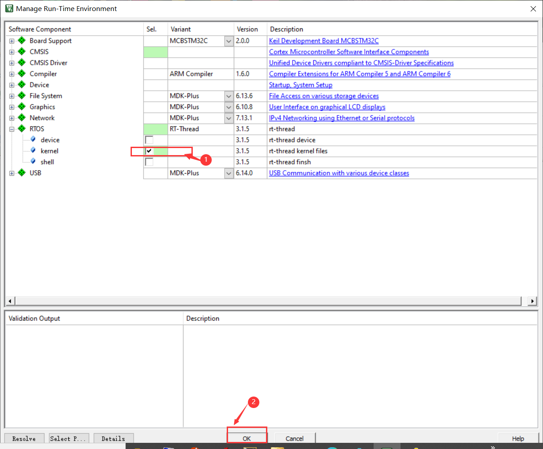The image size is (543, 449).
Task: Open the MCBSTM32C variant dropdown
Action: (228, 41)
